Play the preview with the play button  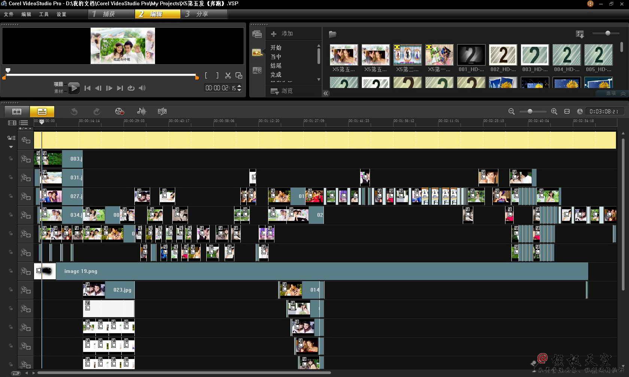74,88
